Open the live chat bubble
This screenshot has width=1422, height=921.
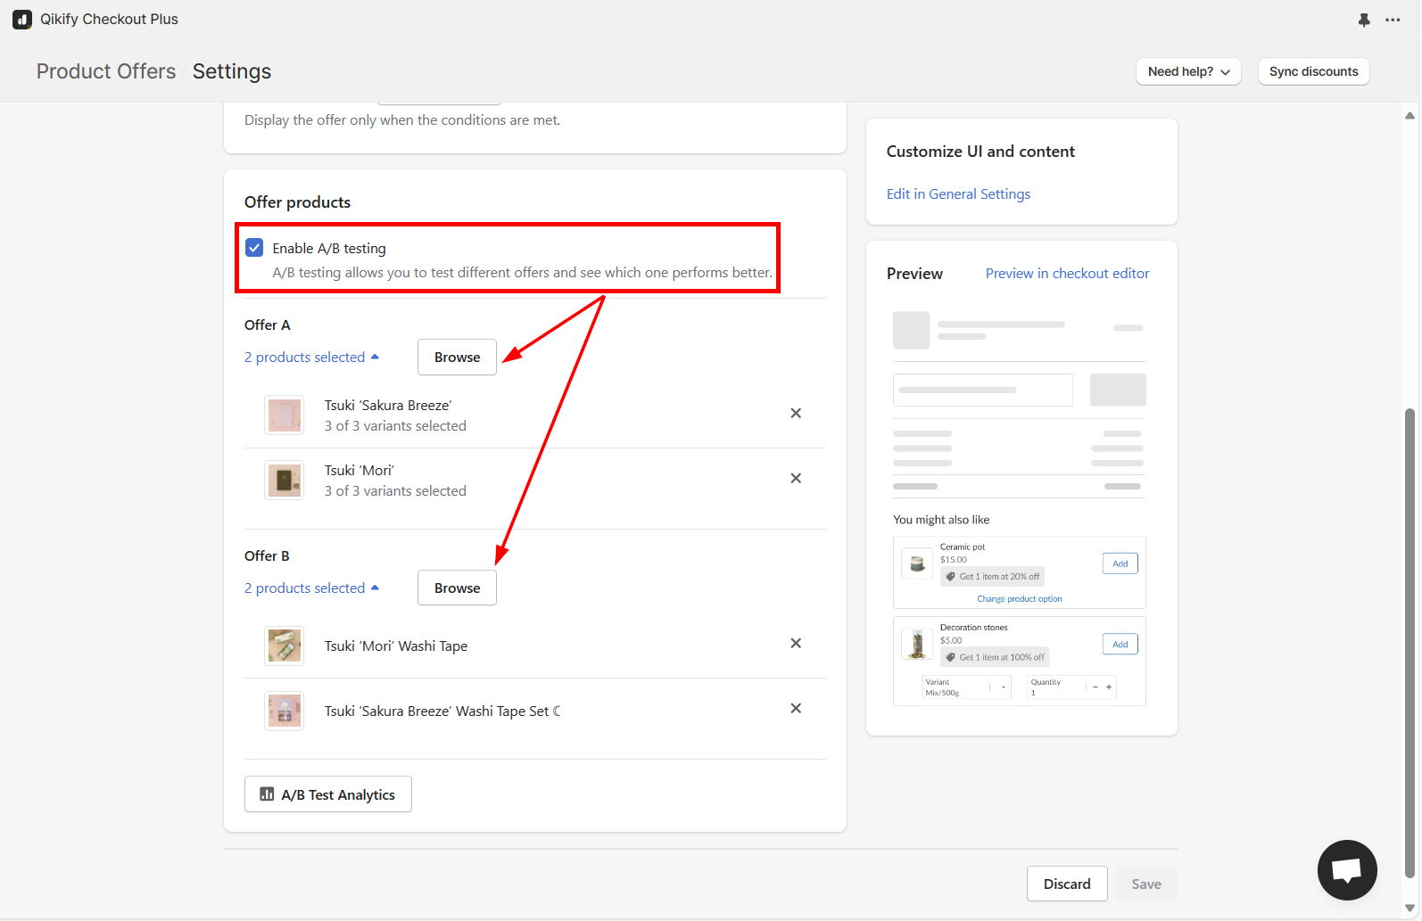pyautogui.click(x=1347, y=869)
